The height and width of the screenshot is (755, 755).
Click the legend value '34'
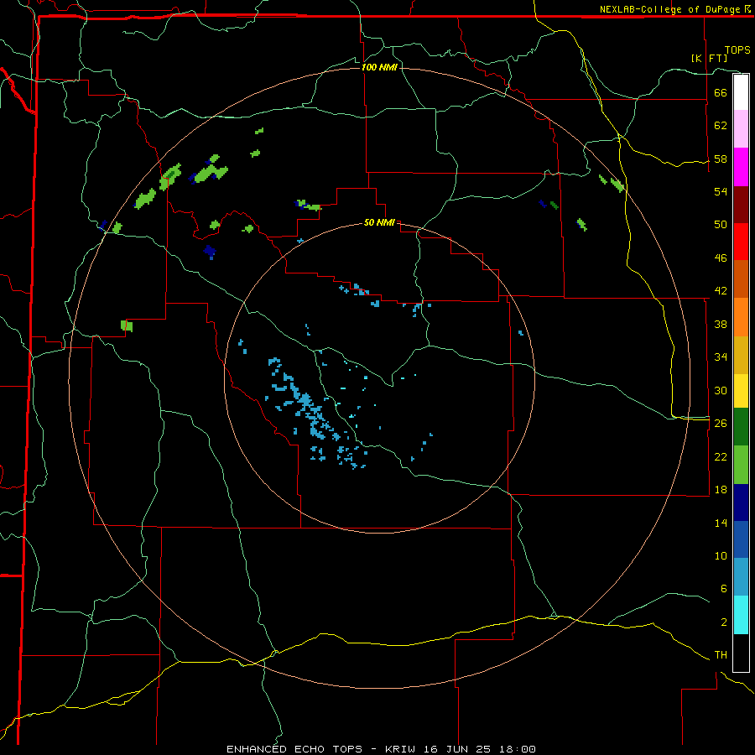(x=721, y=357)
